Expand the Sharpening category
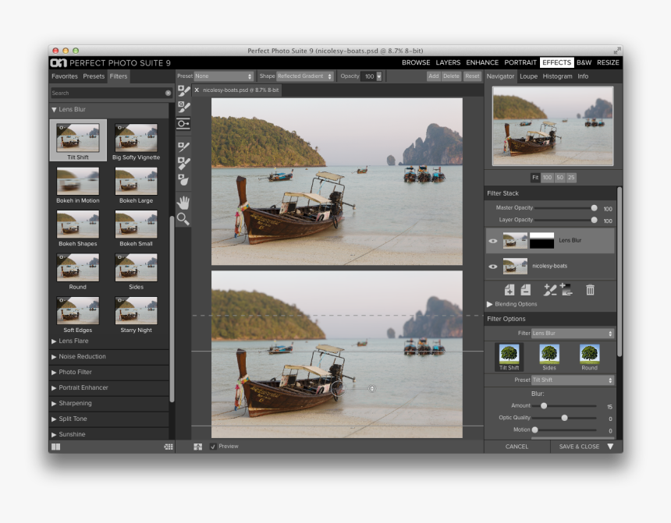 click(54, 403)
